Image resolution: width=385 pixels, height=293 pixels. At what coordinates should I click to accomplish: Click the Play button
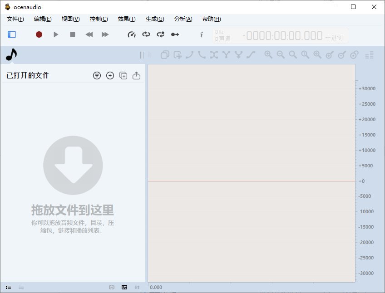[56, 34]
